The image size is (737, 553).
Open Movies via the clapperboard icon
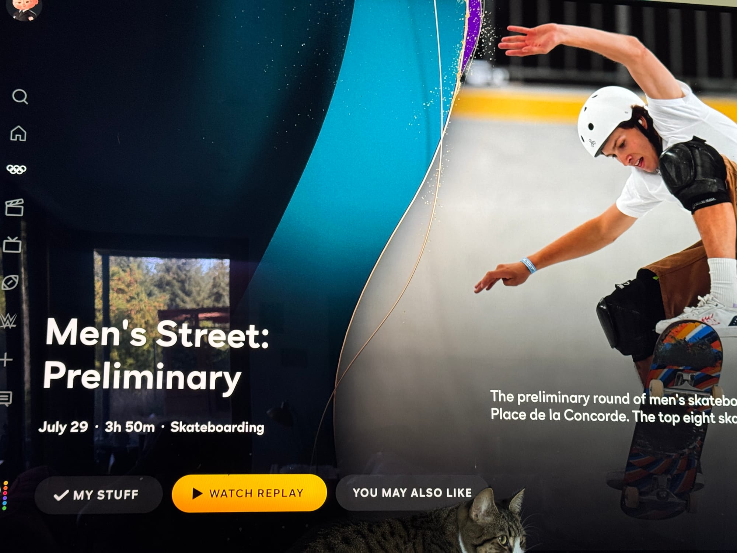pyautogui.click(x=15, y=207)
